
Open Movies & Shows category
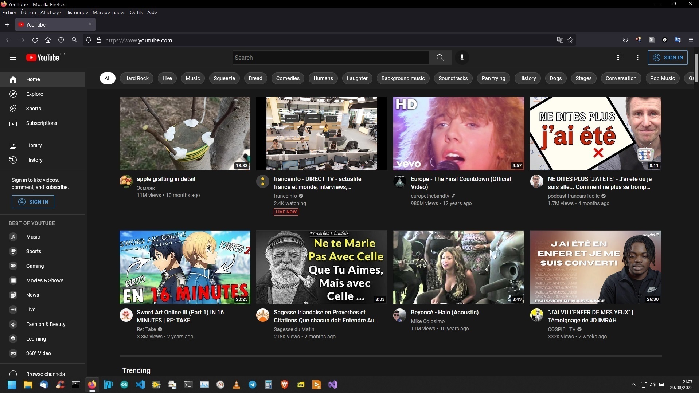click(42, 280)
